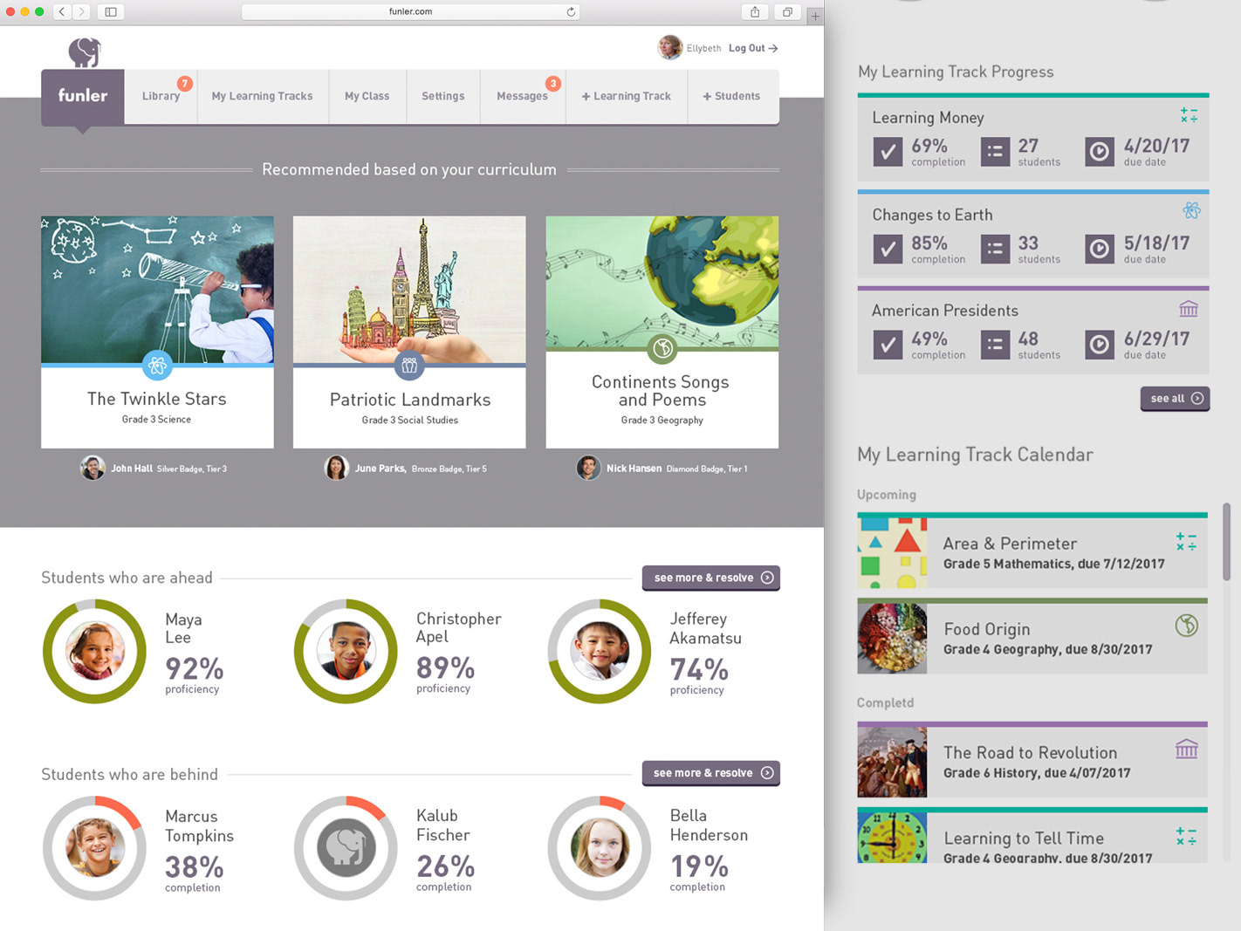Open the Continents Songs and Poems card image
1241x931 pixels.
(x=662, y=282)
